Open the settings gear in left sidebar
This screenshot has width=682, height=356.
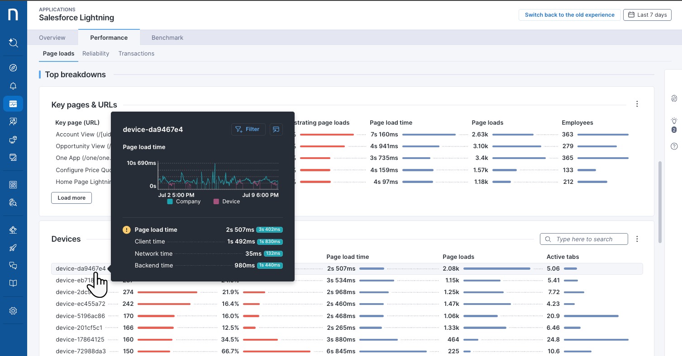pyautogui.click(x=13, y=311)
